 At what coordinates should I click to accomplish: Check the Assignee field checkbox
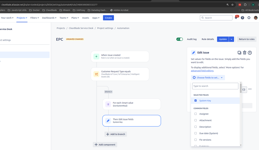click(196, 114)
